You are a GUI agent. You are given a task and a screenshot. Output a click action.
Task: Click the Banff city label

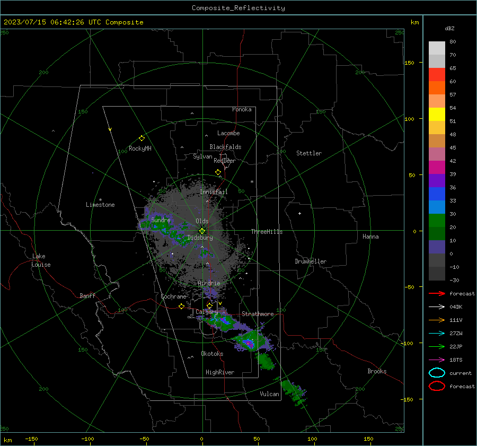click(x=87, y=296)
